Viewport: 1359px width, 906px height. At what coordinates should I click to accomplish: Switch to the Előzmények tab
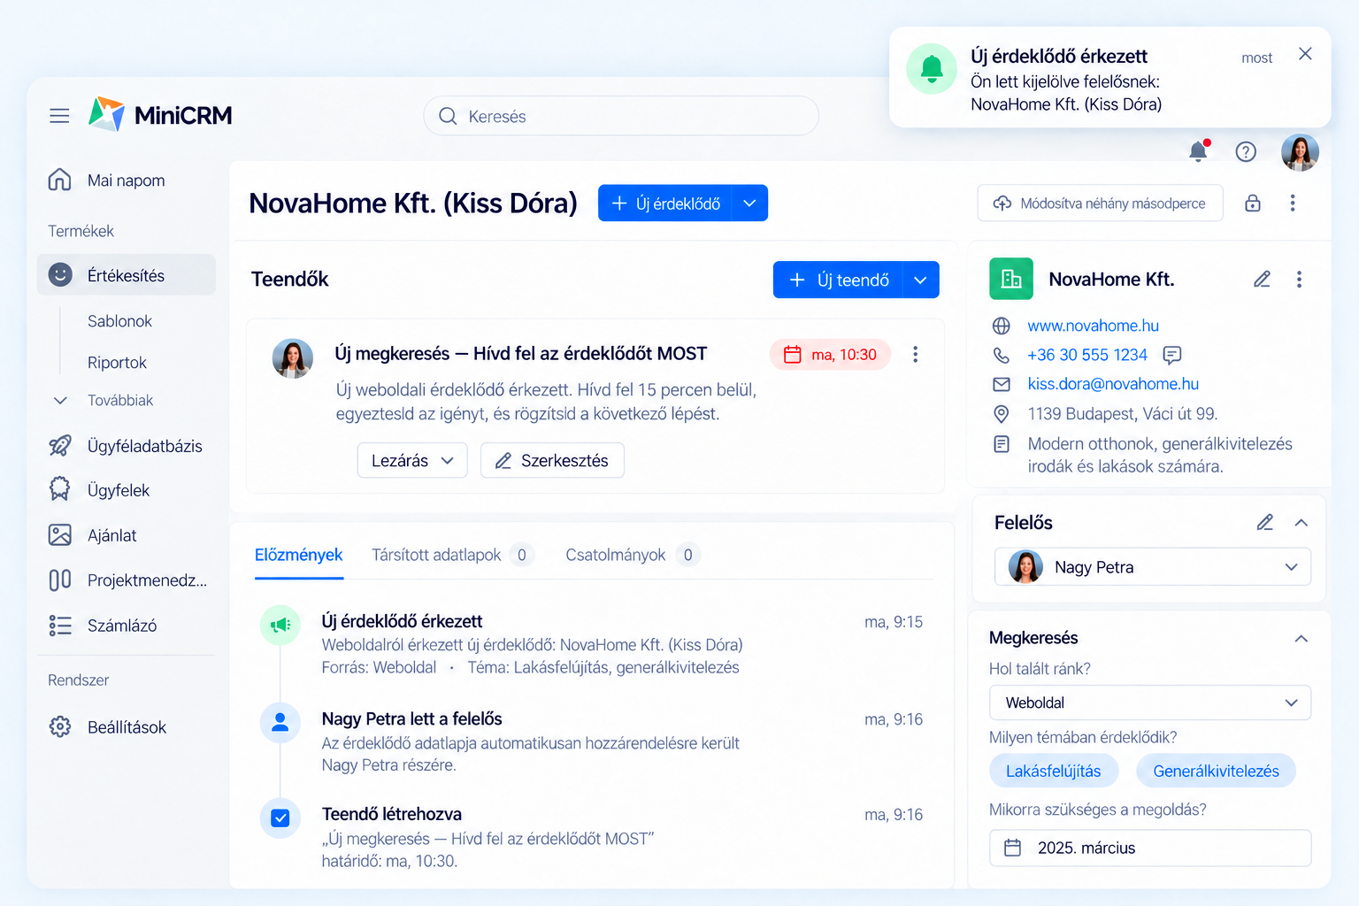pos(299,555)
